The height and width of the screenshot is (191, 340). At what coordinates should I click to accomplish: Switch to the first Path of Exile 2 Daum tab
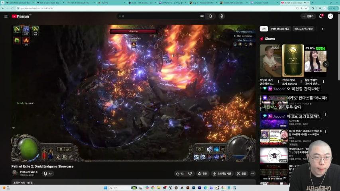(x=20, y=3)
